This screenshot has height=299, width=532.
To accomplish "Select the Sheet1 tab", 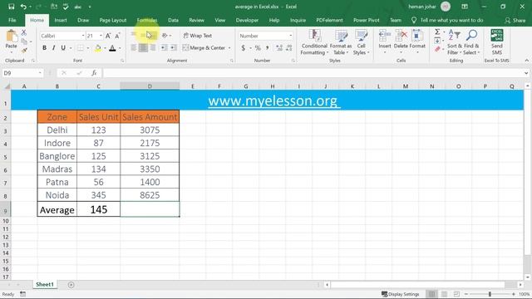I will pos(45,284).
